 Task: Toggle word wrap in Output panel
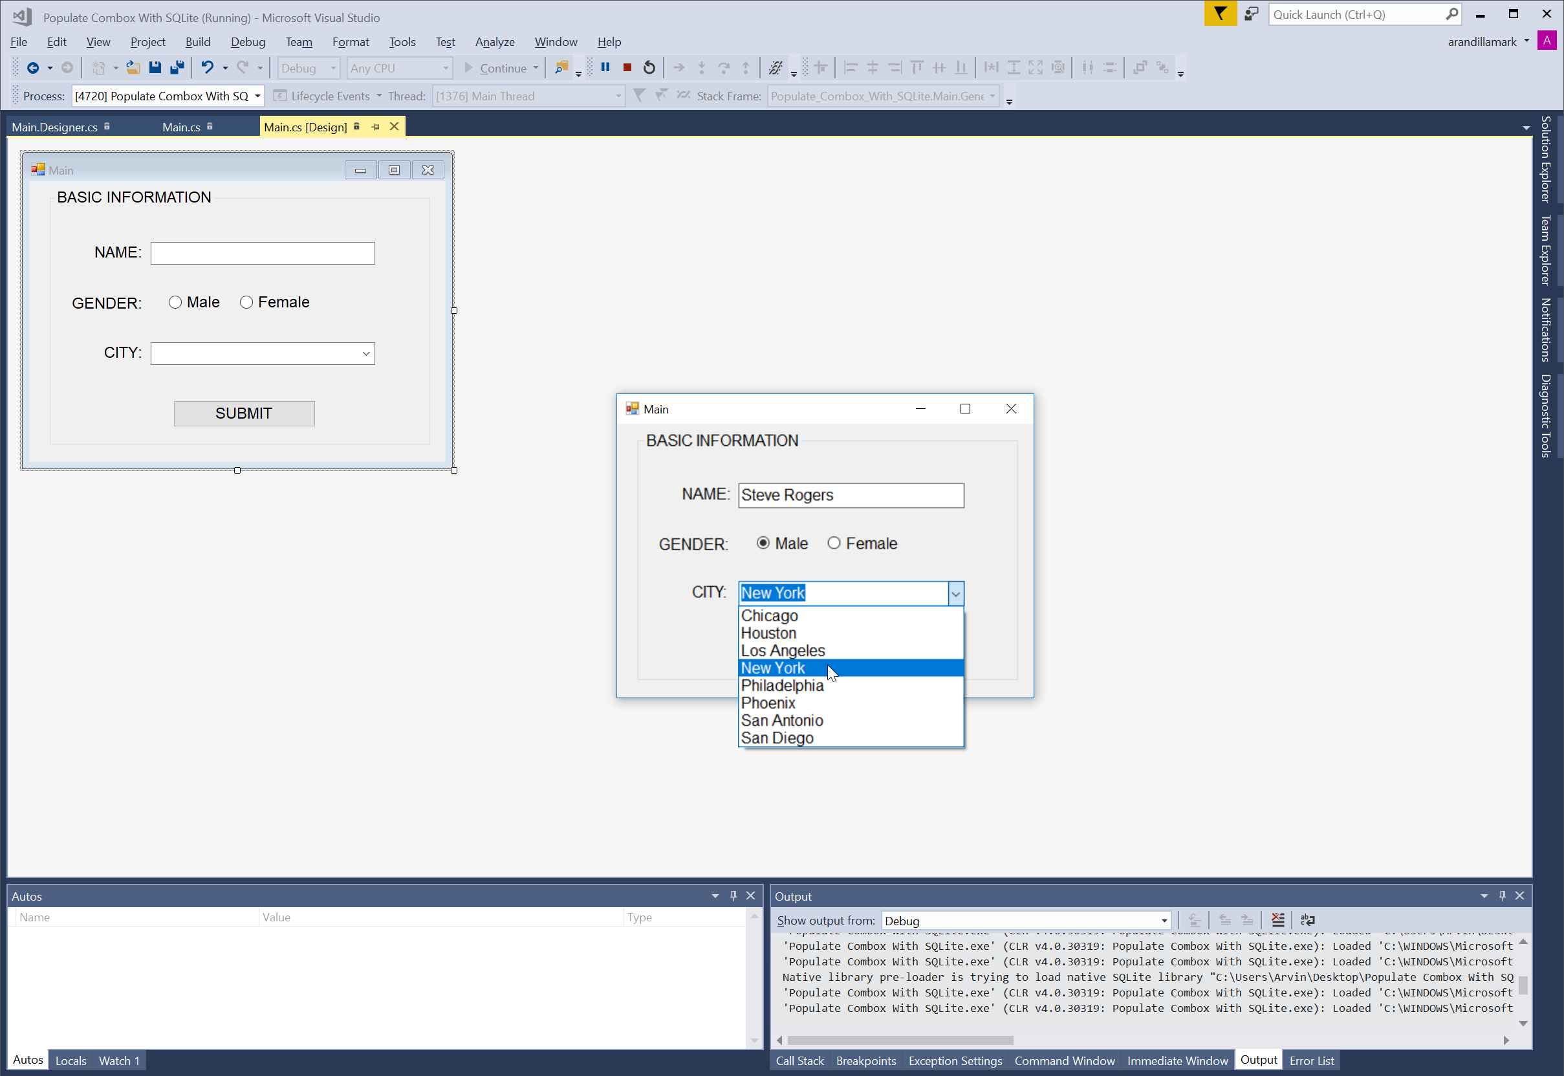pyautogui.click(x=1308, y=920)
